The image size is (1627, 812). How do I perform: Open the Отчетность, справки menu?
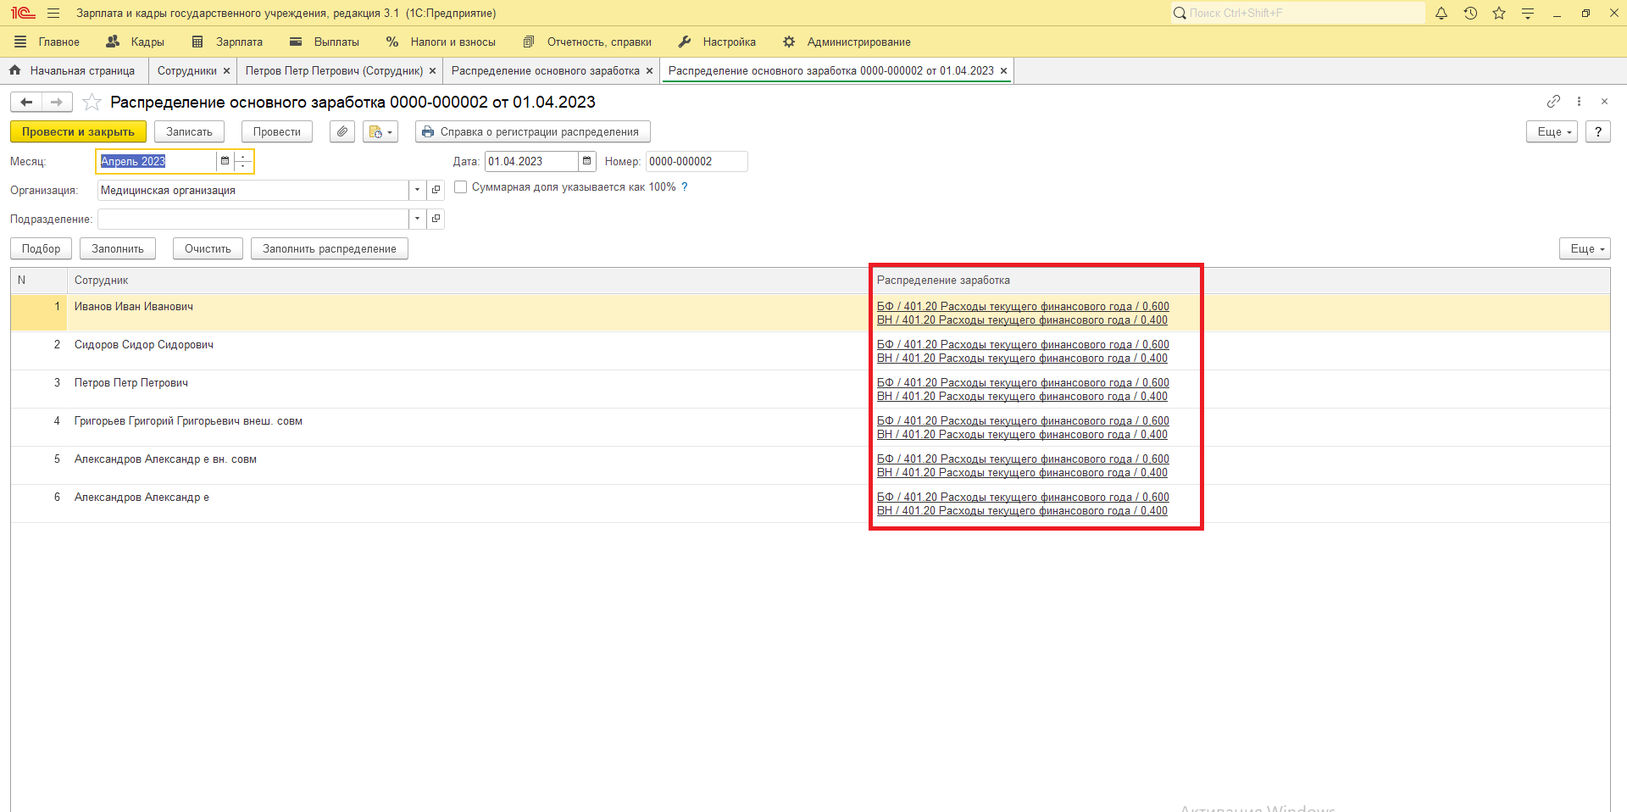pyautogui.click(x=587, y=42)
